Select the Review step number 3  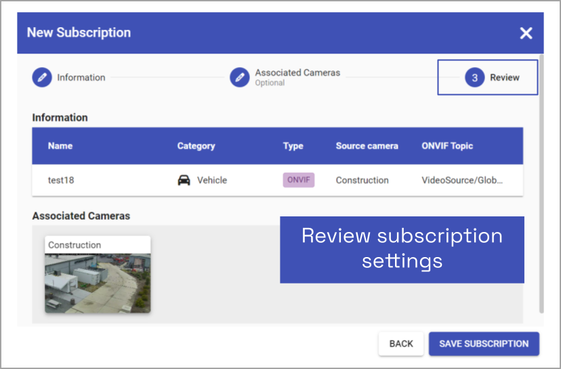click(474, 77)
